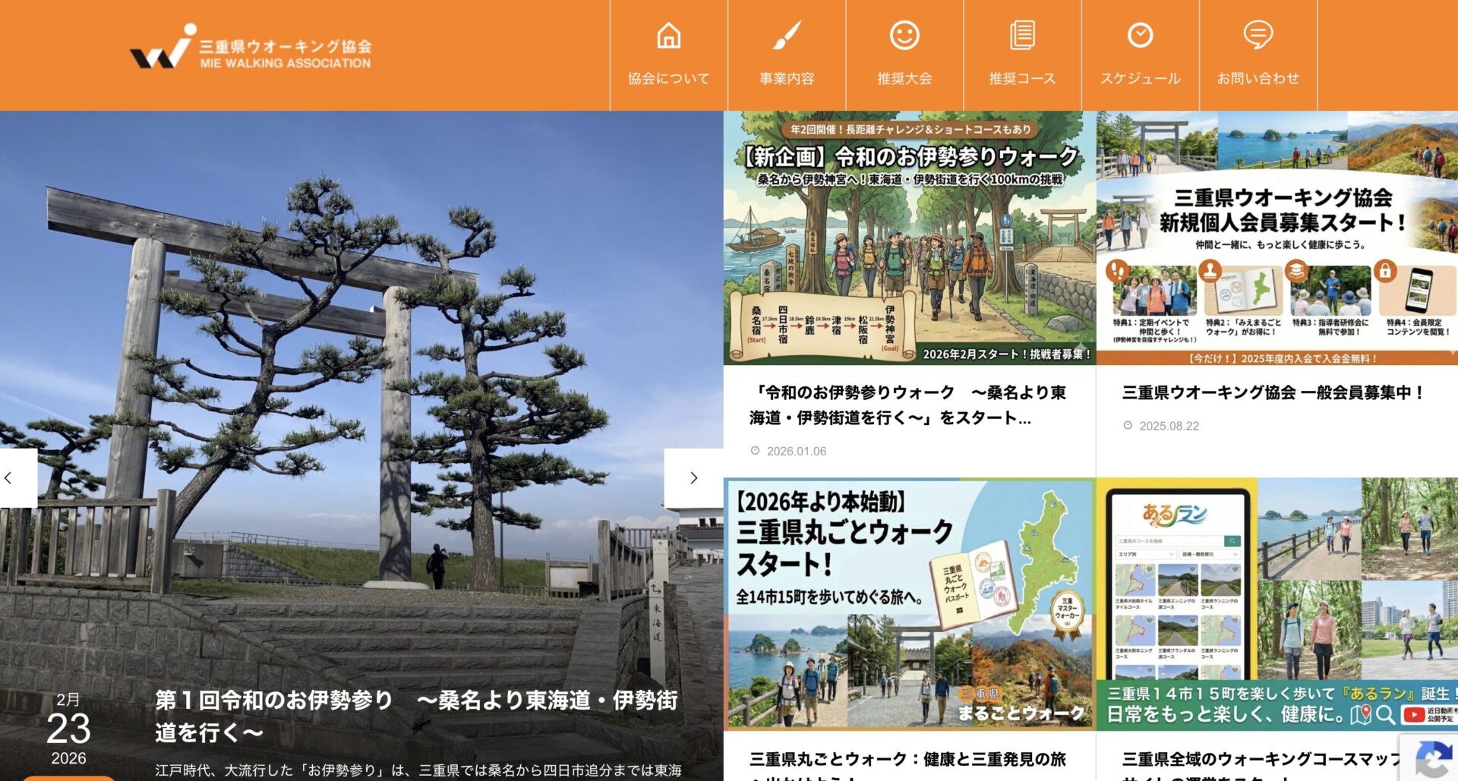Click the 新規個人会員募集スタート banner image

coord(1277,238)
